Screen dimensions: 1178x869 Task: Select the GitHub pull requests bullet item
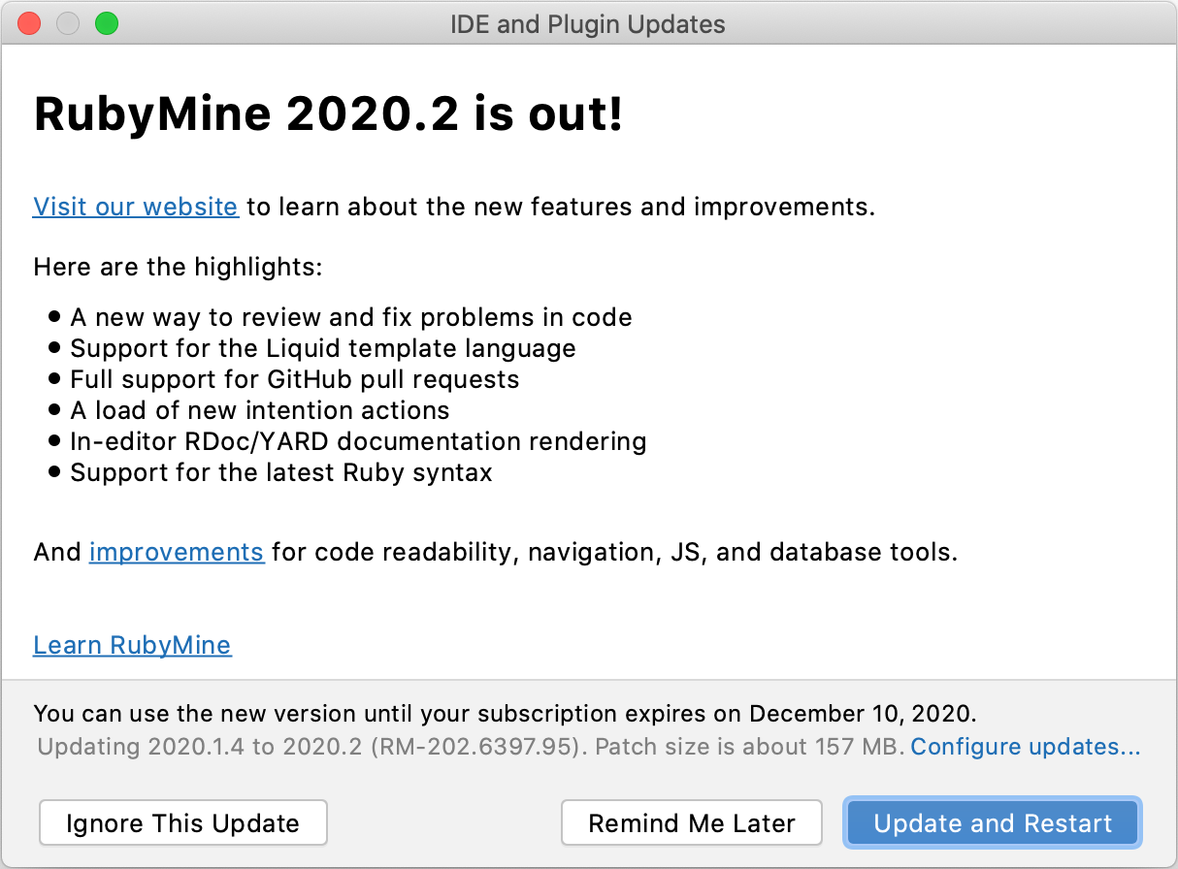pyautogui.click(x=294, y=379)
